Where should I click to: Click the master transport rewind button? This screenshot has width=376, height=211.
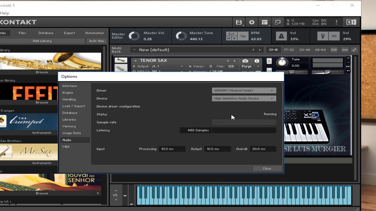(x=229, y=38)
